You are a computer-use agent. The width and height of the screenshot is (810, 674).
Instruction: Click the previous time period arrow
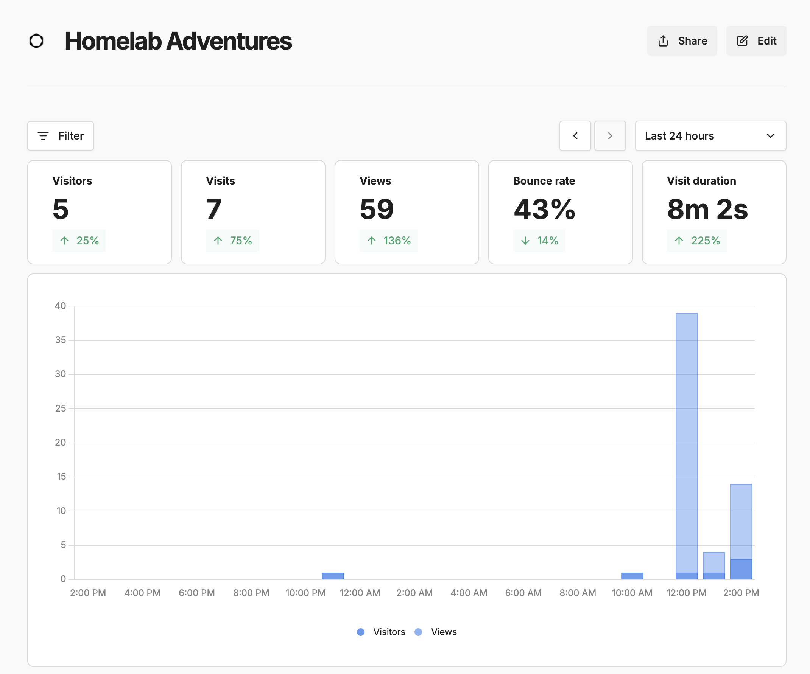coord(575,136)
